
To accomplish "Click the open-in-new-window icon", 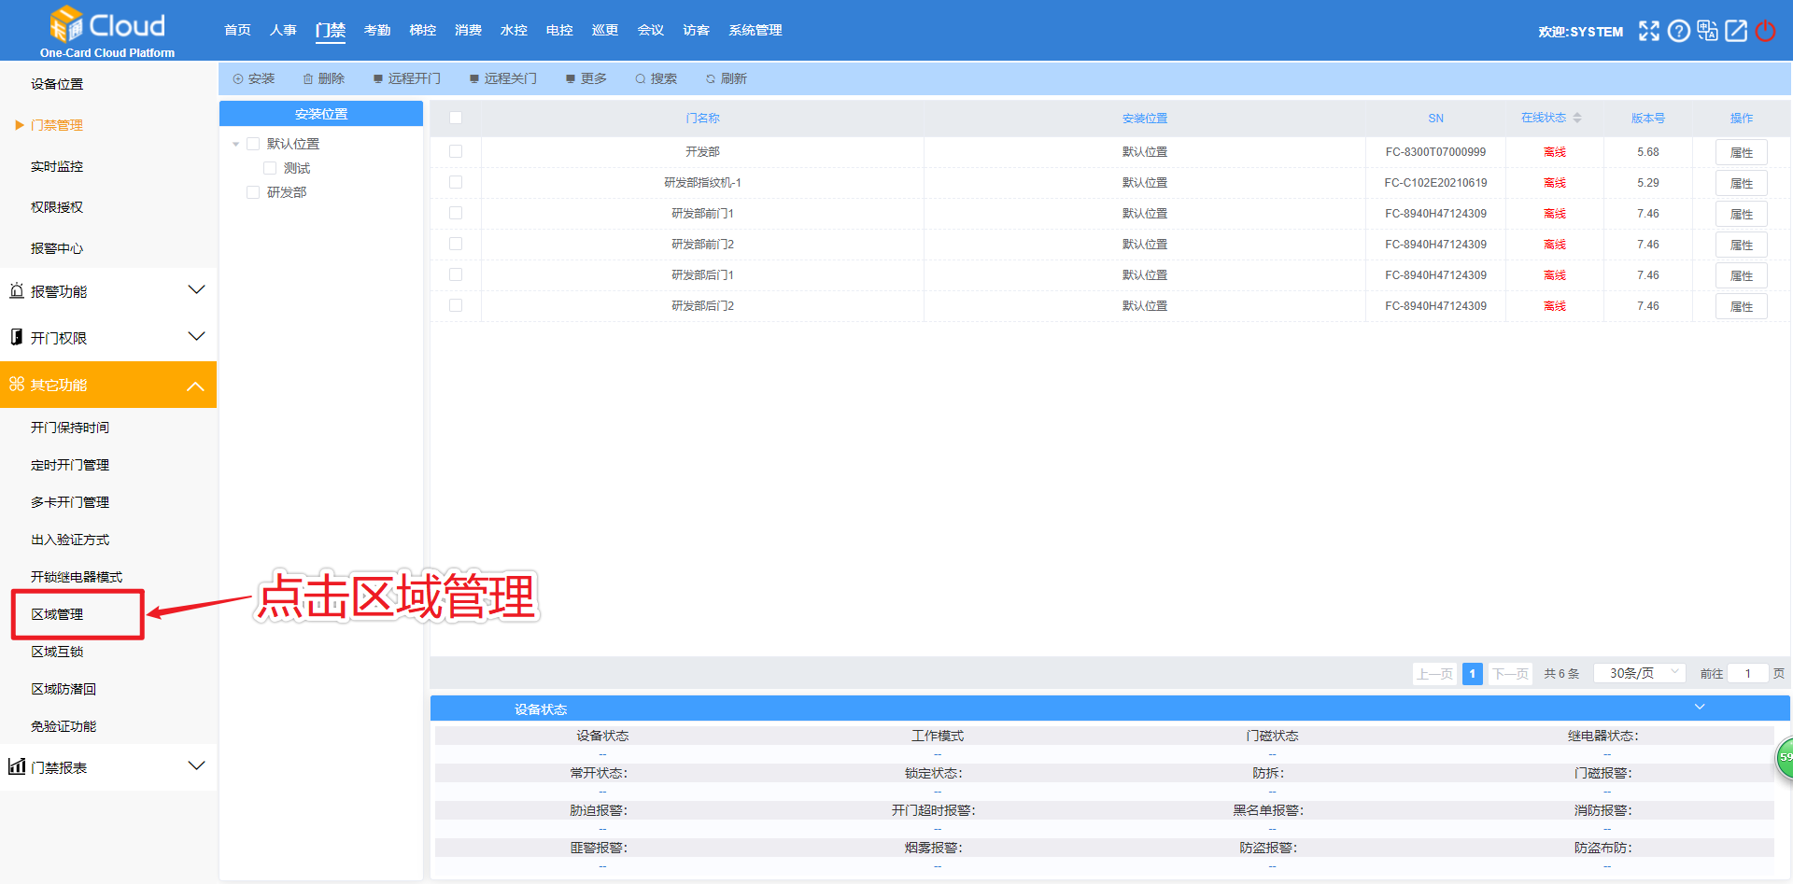I will click(x=1736, y=31).
